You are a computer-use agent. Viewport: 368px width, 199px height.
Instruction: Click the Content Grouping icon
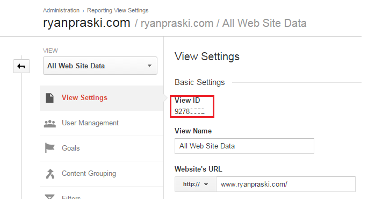(x=50, y=174)
